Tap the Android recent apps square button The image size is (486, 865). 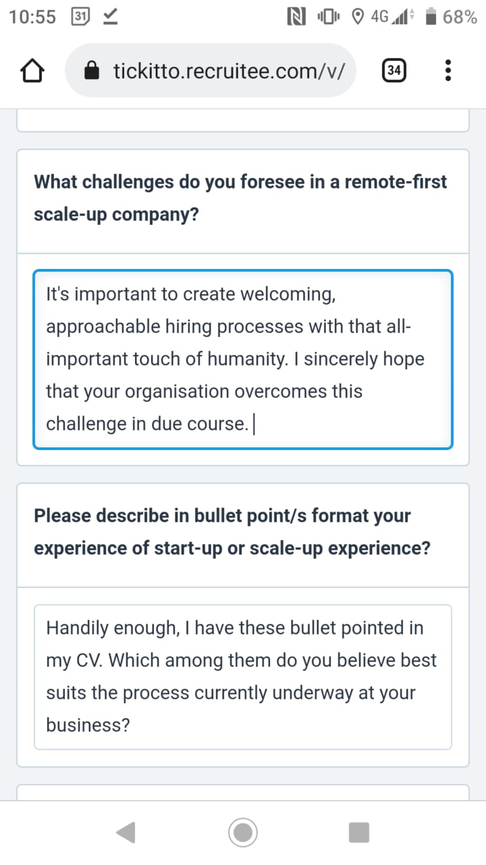coord(359,833)
